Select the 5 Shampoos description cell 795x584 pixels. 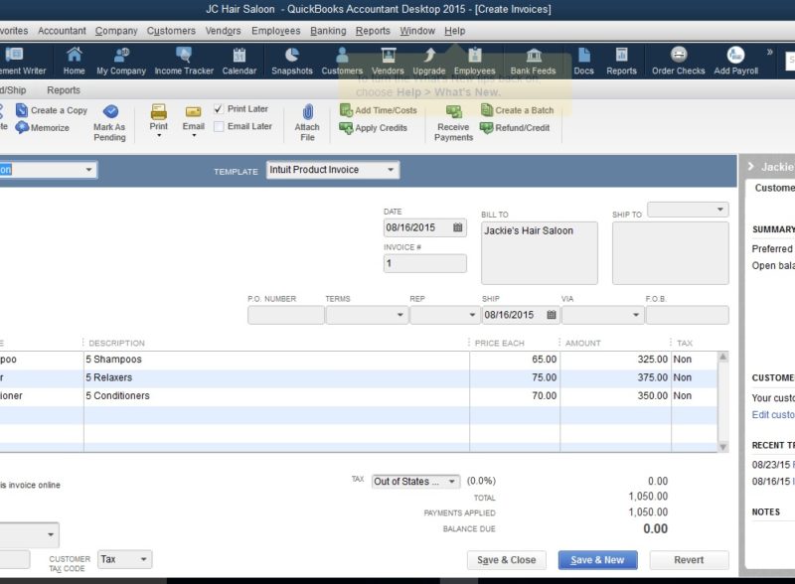pos(276,360)
